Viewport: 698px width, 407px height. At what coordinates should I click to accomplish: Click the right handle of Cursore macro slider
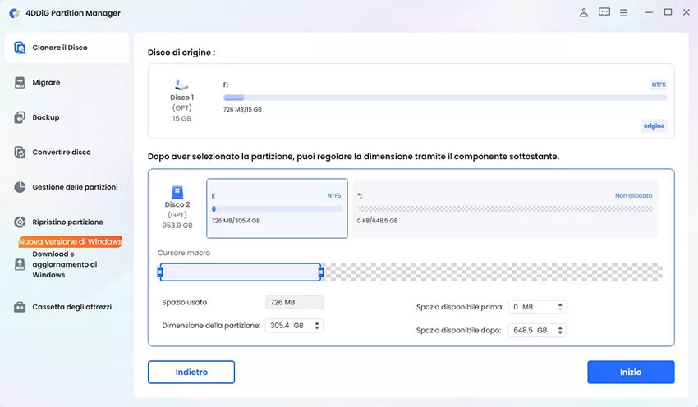[321, 272]
